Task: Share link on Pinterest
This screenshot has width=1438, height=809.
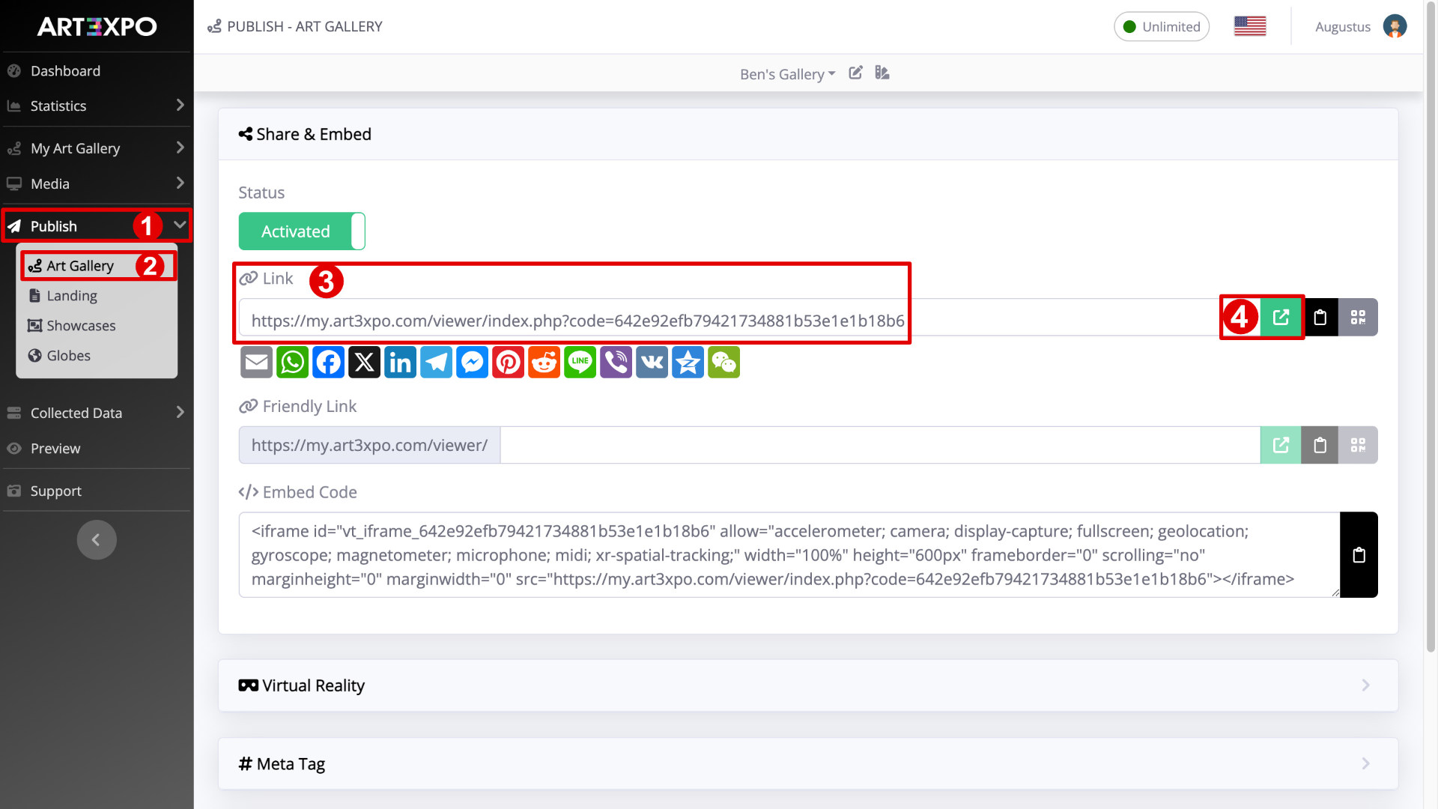Action: tap(508, 363)
